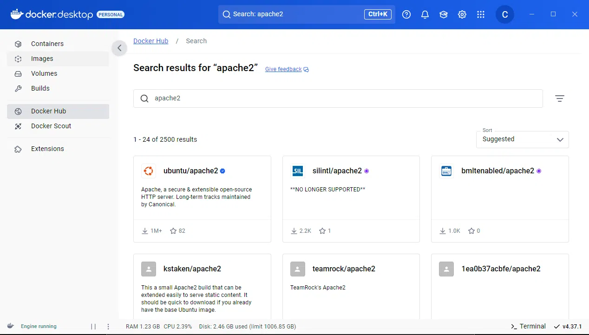Open the Sort Suggested dropdown

[522, 139]
